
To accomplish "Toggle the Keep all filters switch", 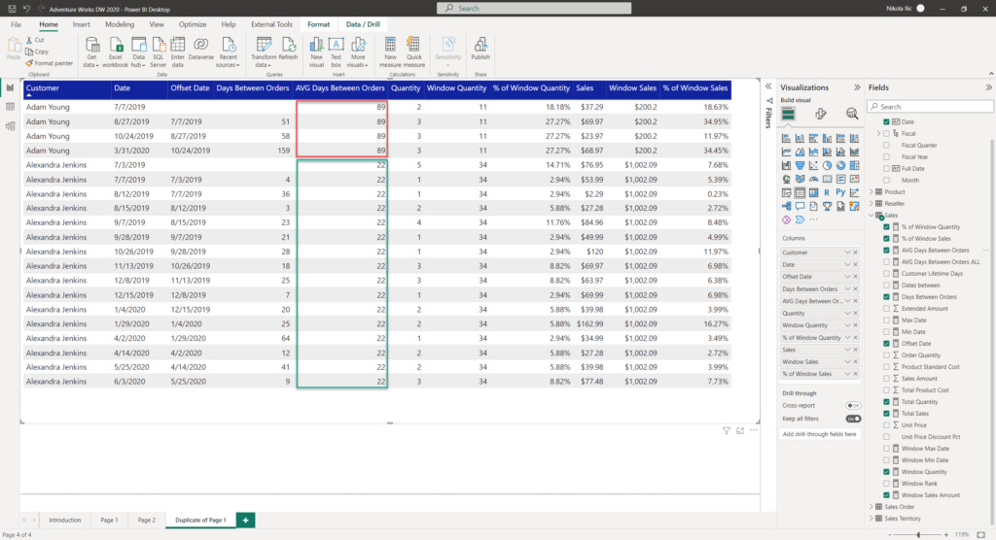I will [x=853, y=419].
